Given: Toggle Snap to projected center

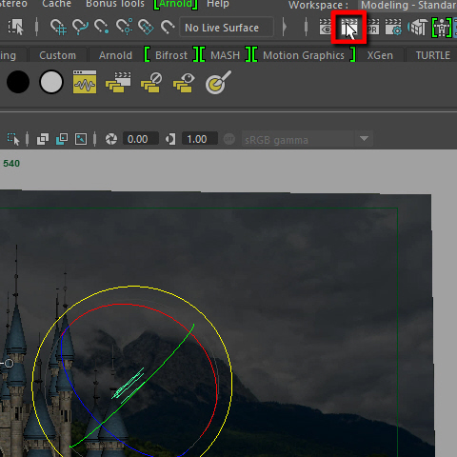Looking at the screenshot, I should tap(124, 27).
